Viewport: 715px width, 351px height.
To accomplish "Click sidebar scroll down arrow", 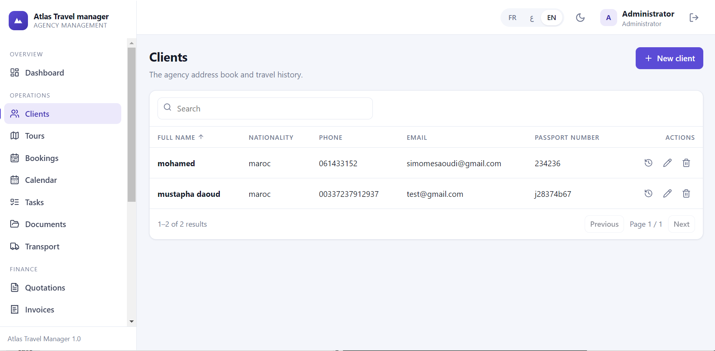I will click(131, 322).
